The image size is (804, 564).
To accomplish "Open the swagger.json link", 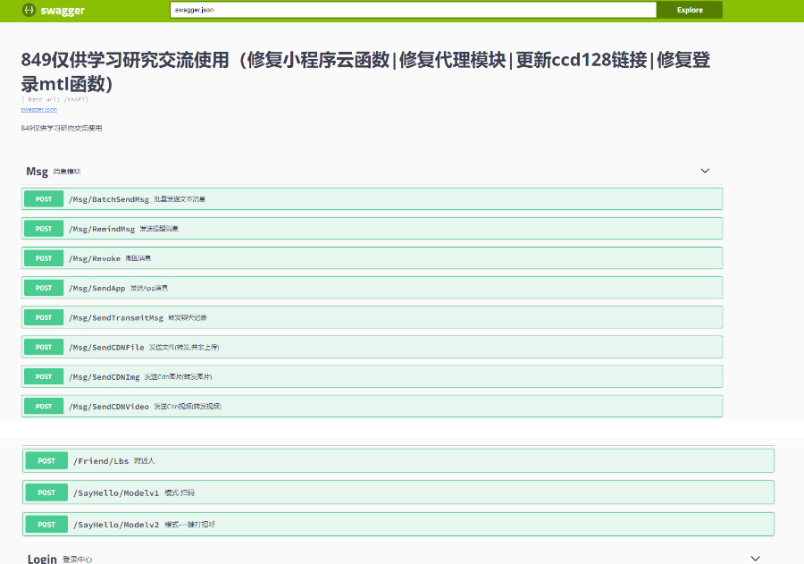I will coord(38,110).
